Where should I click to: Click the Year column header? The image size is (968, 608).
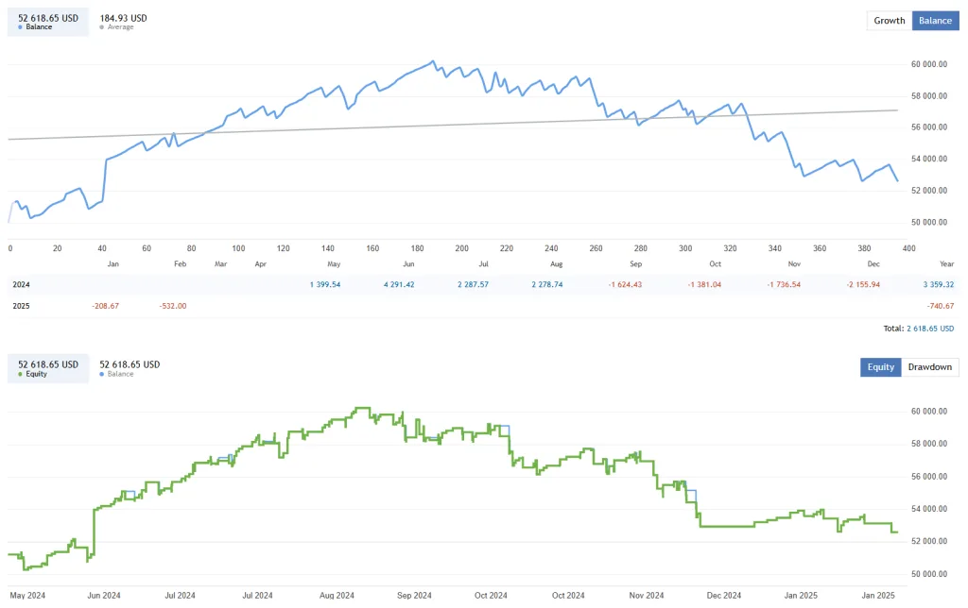pyautogui.click(x=946, y=263)
